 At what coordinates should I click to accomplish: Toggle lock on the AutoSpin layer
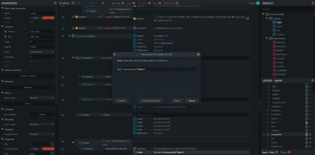(306, 111)
